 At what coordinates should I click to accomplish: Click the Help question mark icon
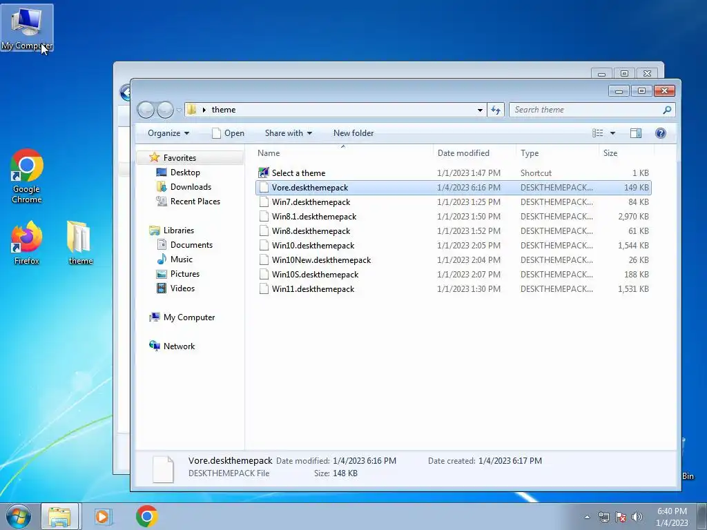661,133
